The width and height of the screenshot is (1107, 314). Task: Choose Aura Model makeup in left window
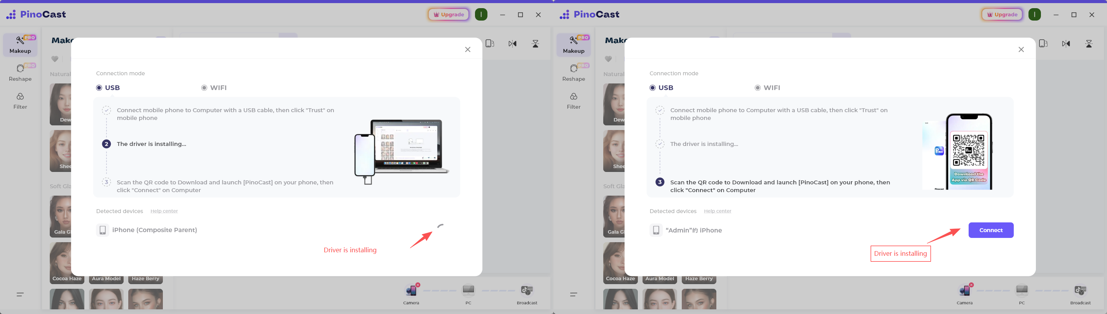point(106,279)
